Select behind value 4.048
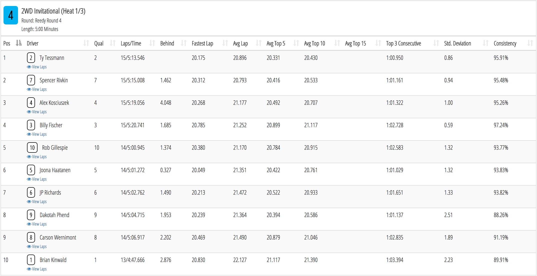 click(165, 103)
